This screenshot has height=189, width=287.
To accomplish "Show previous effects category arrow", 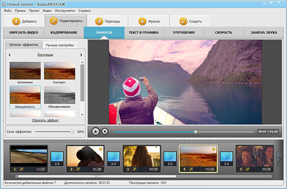I will [x=10, y=55].
